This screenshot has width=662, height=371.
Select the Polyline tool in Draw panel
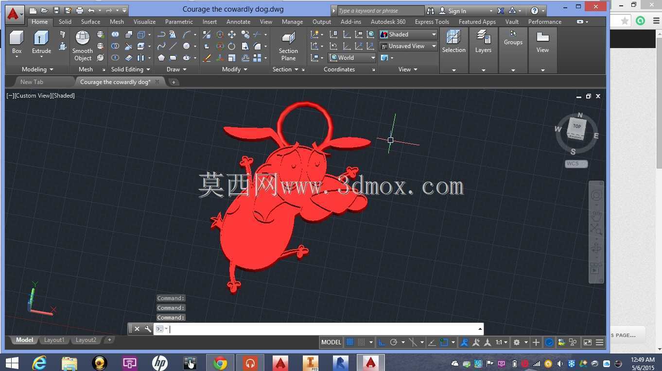161,34
